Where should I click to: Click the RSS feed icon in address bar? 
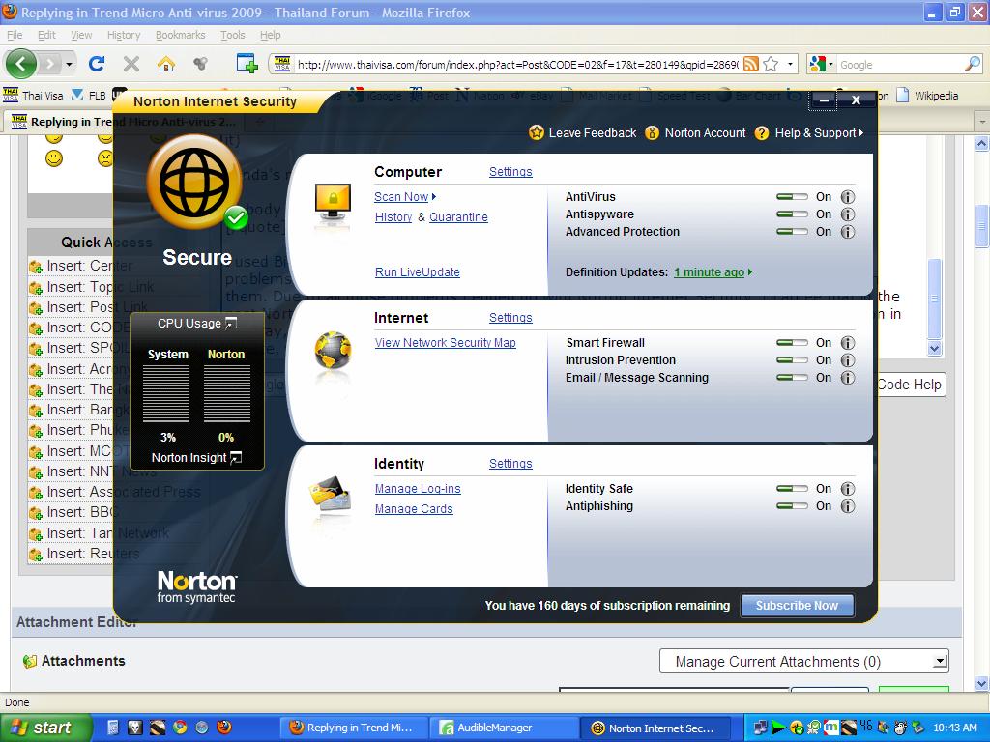(750, 64)
